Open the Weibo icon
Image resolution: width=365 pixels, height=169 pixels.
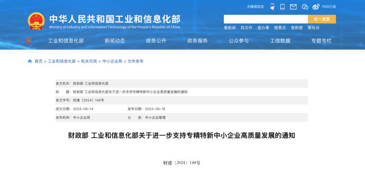click(316, 7)
